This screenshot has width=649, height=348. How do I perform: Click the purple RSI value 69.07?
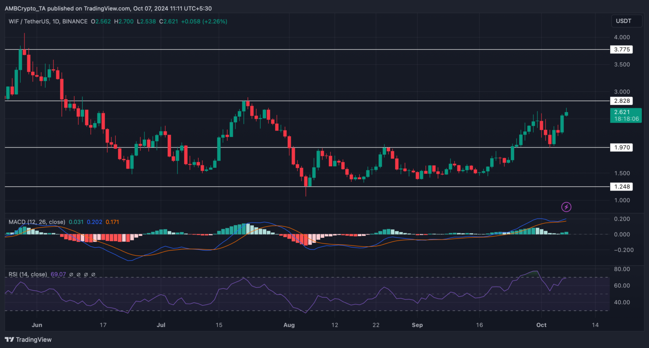58,275
